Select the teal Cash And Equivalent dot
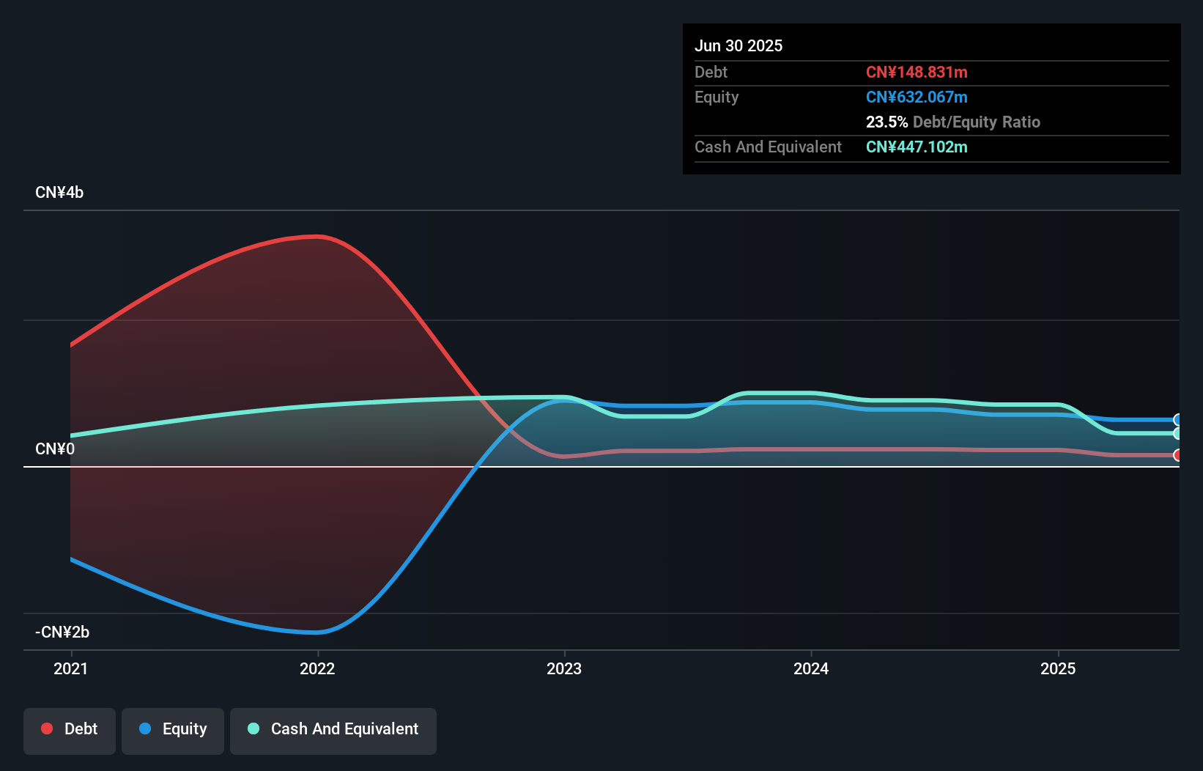The width and height of the screenshot is (1203, 771). [x=252, y=728]
